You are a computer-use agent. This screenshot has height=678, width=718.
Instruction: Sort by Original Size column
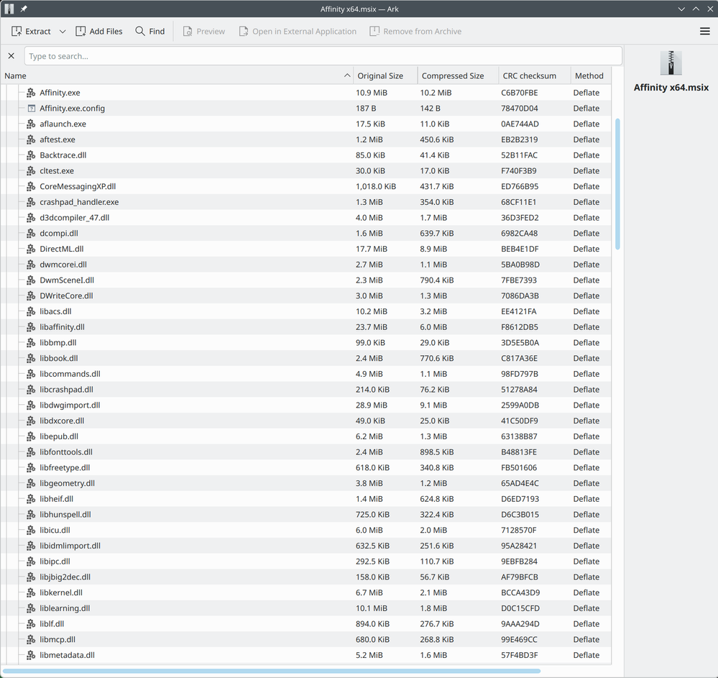coord(385,75)
